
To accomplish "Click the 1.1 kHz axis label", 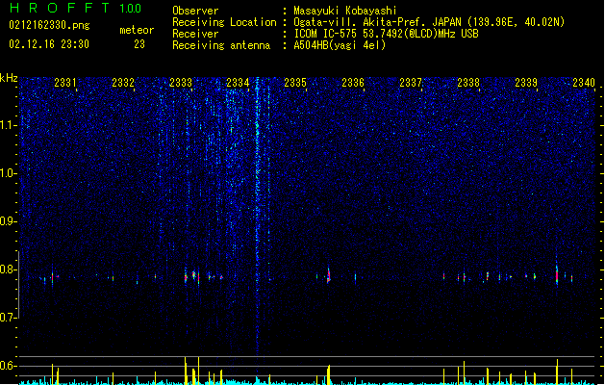I will [x=9, y=125].
